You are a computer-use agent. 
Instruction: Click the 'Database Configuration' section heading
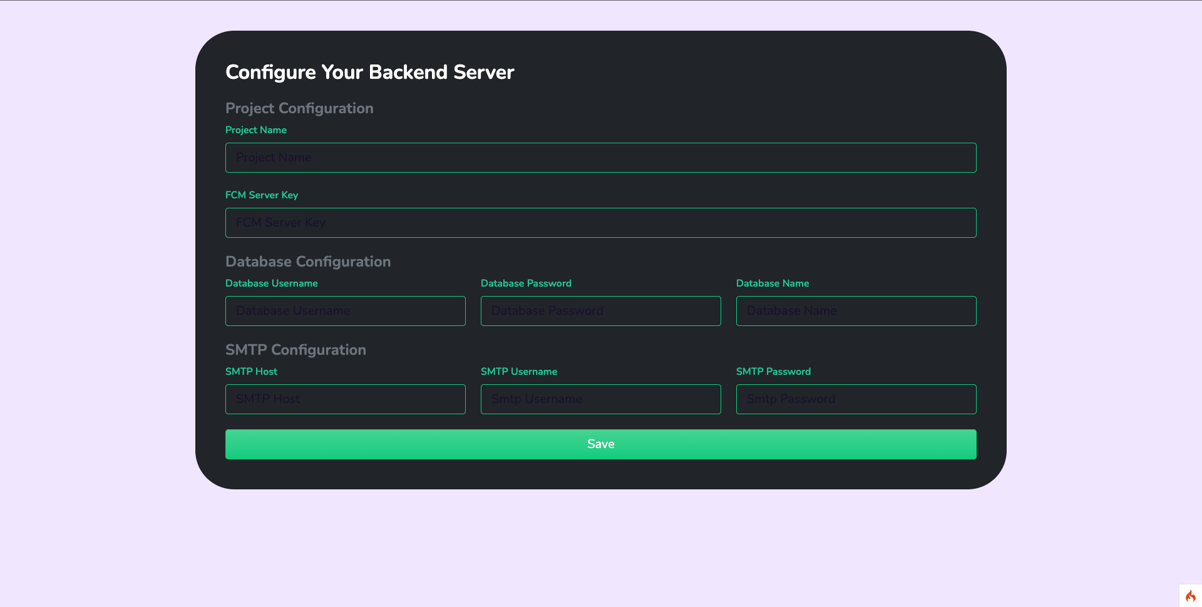click(x=308, y=262)
